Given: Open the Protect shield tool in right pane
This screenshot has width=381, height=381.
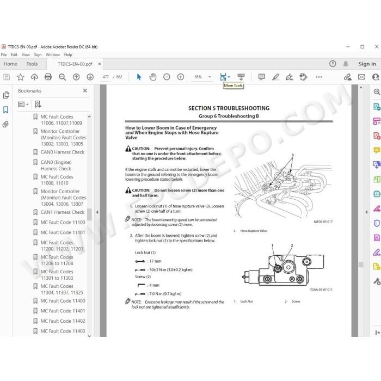Looking at the screenshot, I should (377, 223).
